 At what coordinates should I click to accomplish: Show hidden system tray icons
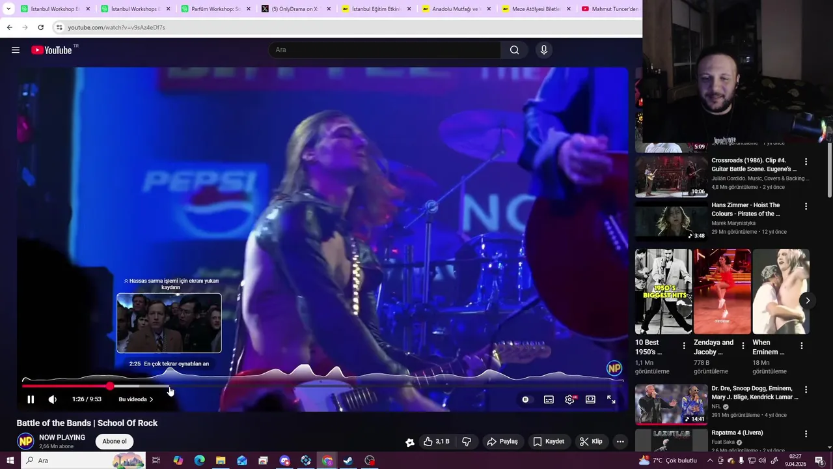710,461
